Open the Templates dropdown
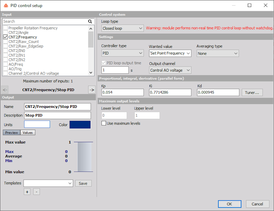The image size is (274, 211). click(48, 183)
